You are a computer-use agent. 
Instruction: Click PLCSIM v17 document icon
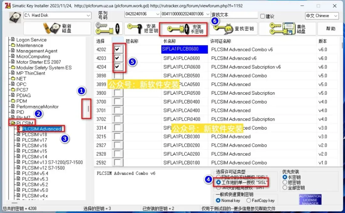tap(19, 140)
